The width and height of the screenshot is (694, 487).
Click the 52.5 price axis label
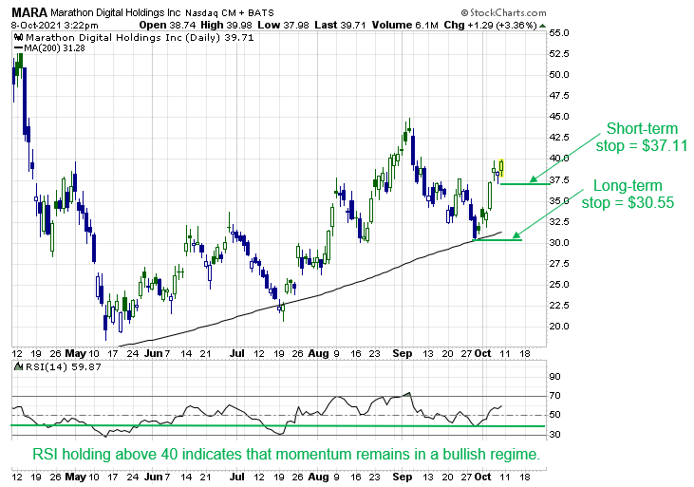[x=559, y=54]
